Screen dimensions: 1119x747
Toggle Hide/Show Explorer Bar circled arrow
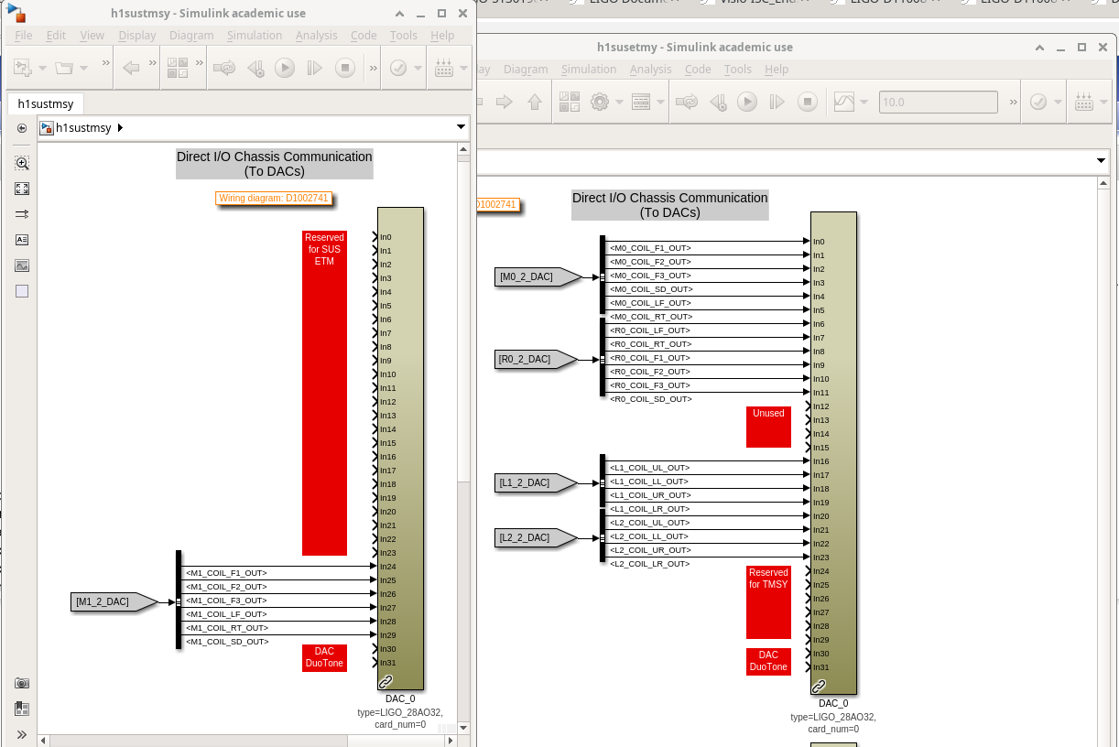[x=22, y=128]
